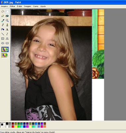126x133 pixels.
Task: Pick the hot pink color swatch
Action: click(x=42, y=126)
